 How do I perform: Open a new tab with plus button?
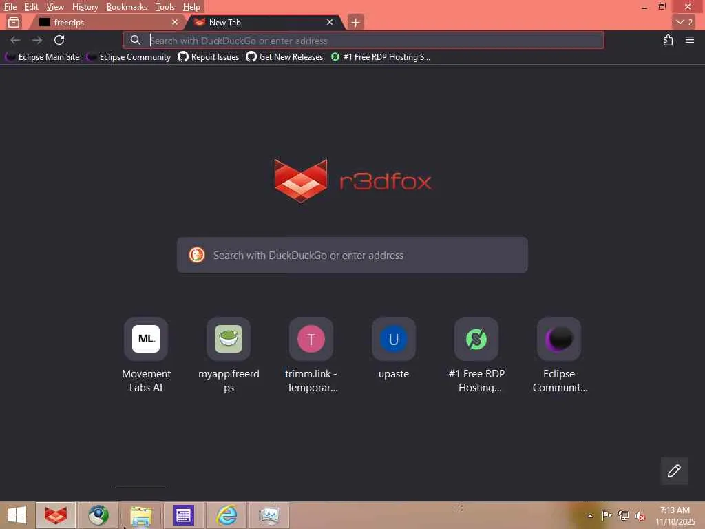[355, 22]
